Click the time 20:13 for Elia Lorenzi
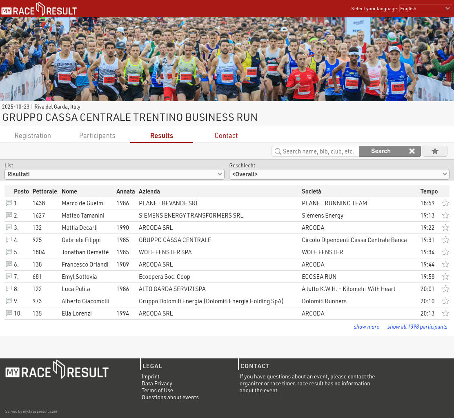The height and width of the screenshot is (418, 454). click(427, 313)
